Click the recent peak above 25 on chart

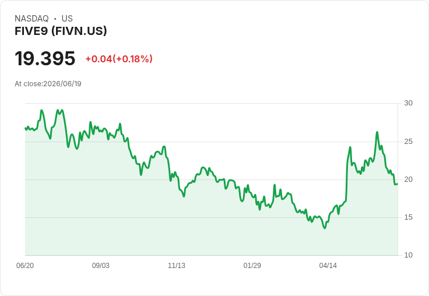pyautogui.click(x=377, y=132)
